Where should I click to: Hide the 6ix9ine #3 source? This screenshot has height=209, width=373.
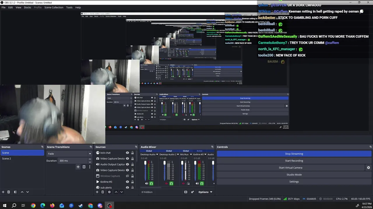[x=127, y=182]
